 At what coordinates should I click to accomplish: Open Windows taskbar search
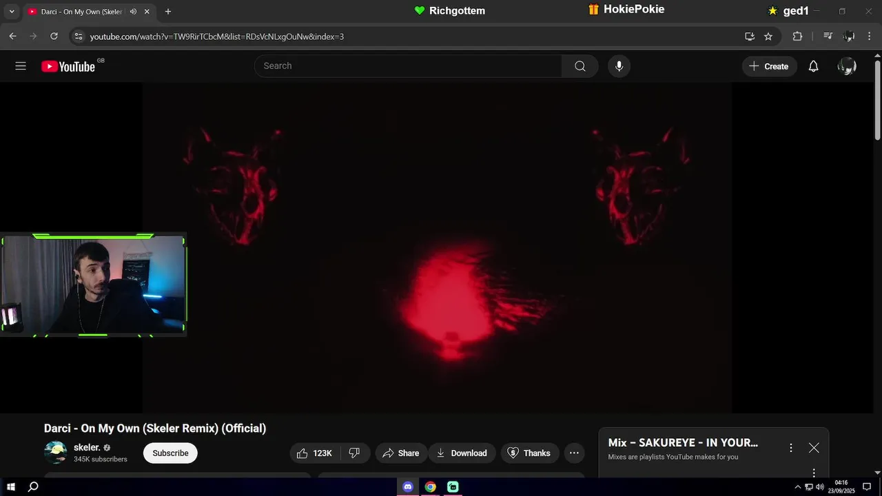(x=33, y=487)
